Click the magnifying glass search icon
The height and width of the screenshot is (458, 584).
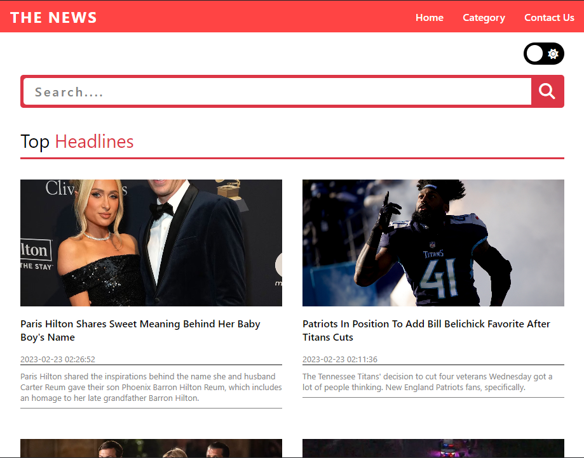[x=547, y=91]
